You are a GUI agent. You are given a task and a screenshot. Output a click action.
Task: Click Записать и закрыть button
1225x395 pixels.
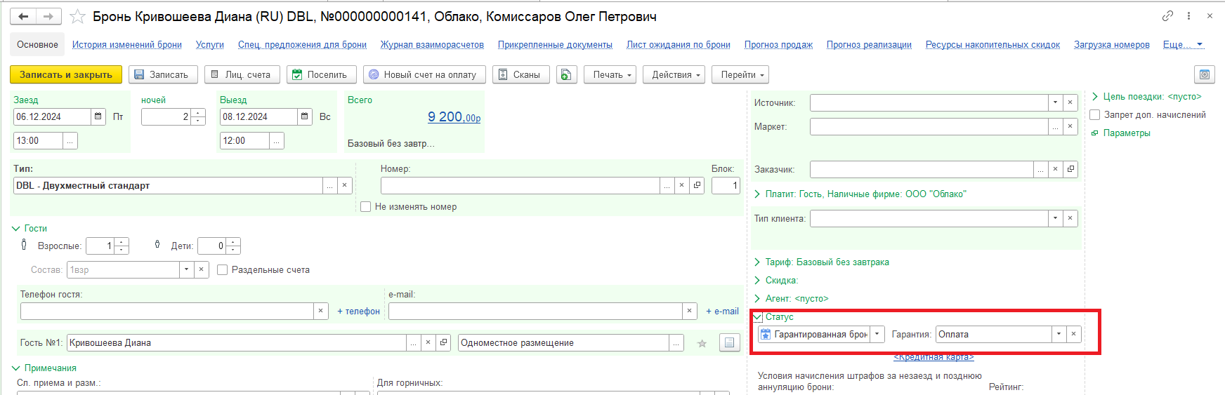coord(66,74)
